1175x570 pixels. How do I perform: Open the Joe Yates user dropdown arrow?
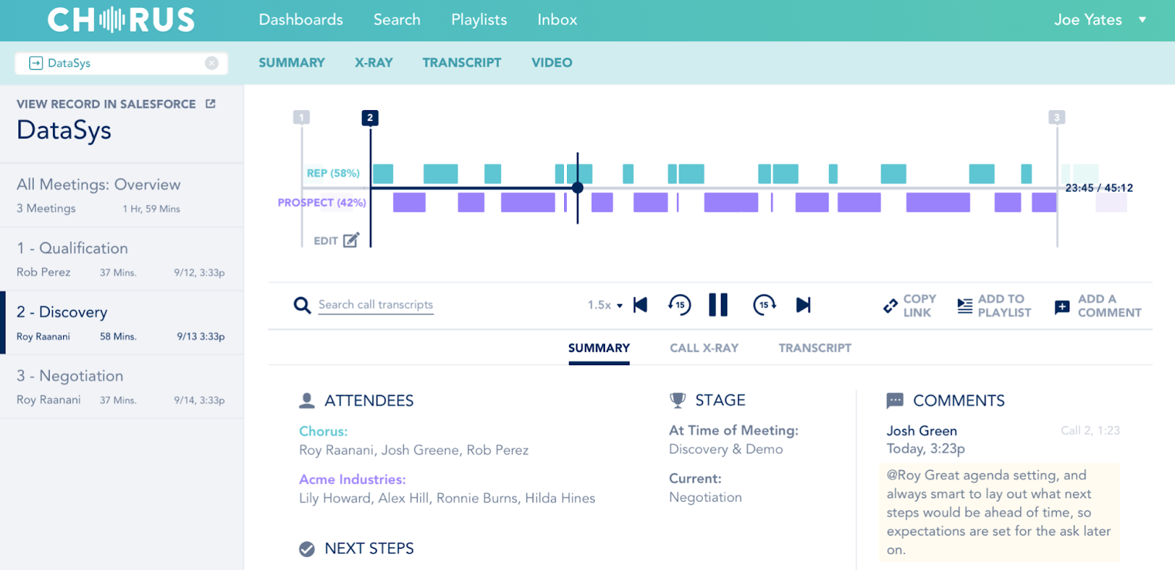[x=1143, y=20]
